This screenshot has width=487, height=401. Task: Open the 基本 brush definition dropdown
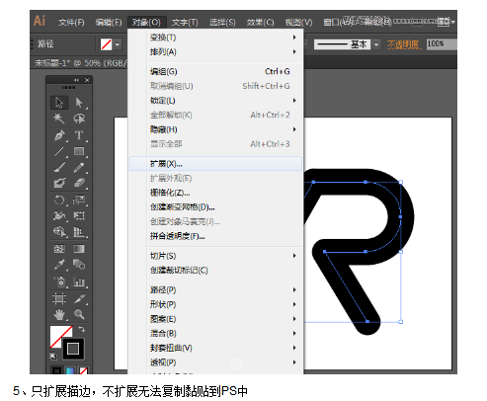pyautogui.click(x=376, y=44)
